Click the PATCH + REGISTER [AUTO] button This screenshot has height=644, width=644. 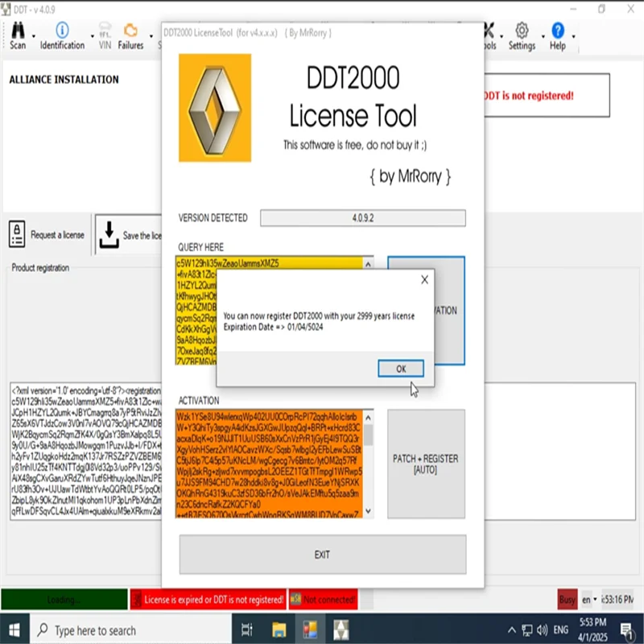(x=426, y=464)
